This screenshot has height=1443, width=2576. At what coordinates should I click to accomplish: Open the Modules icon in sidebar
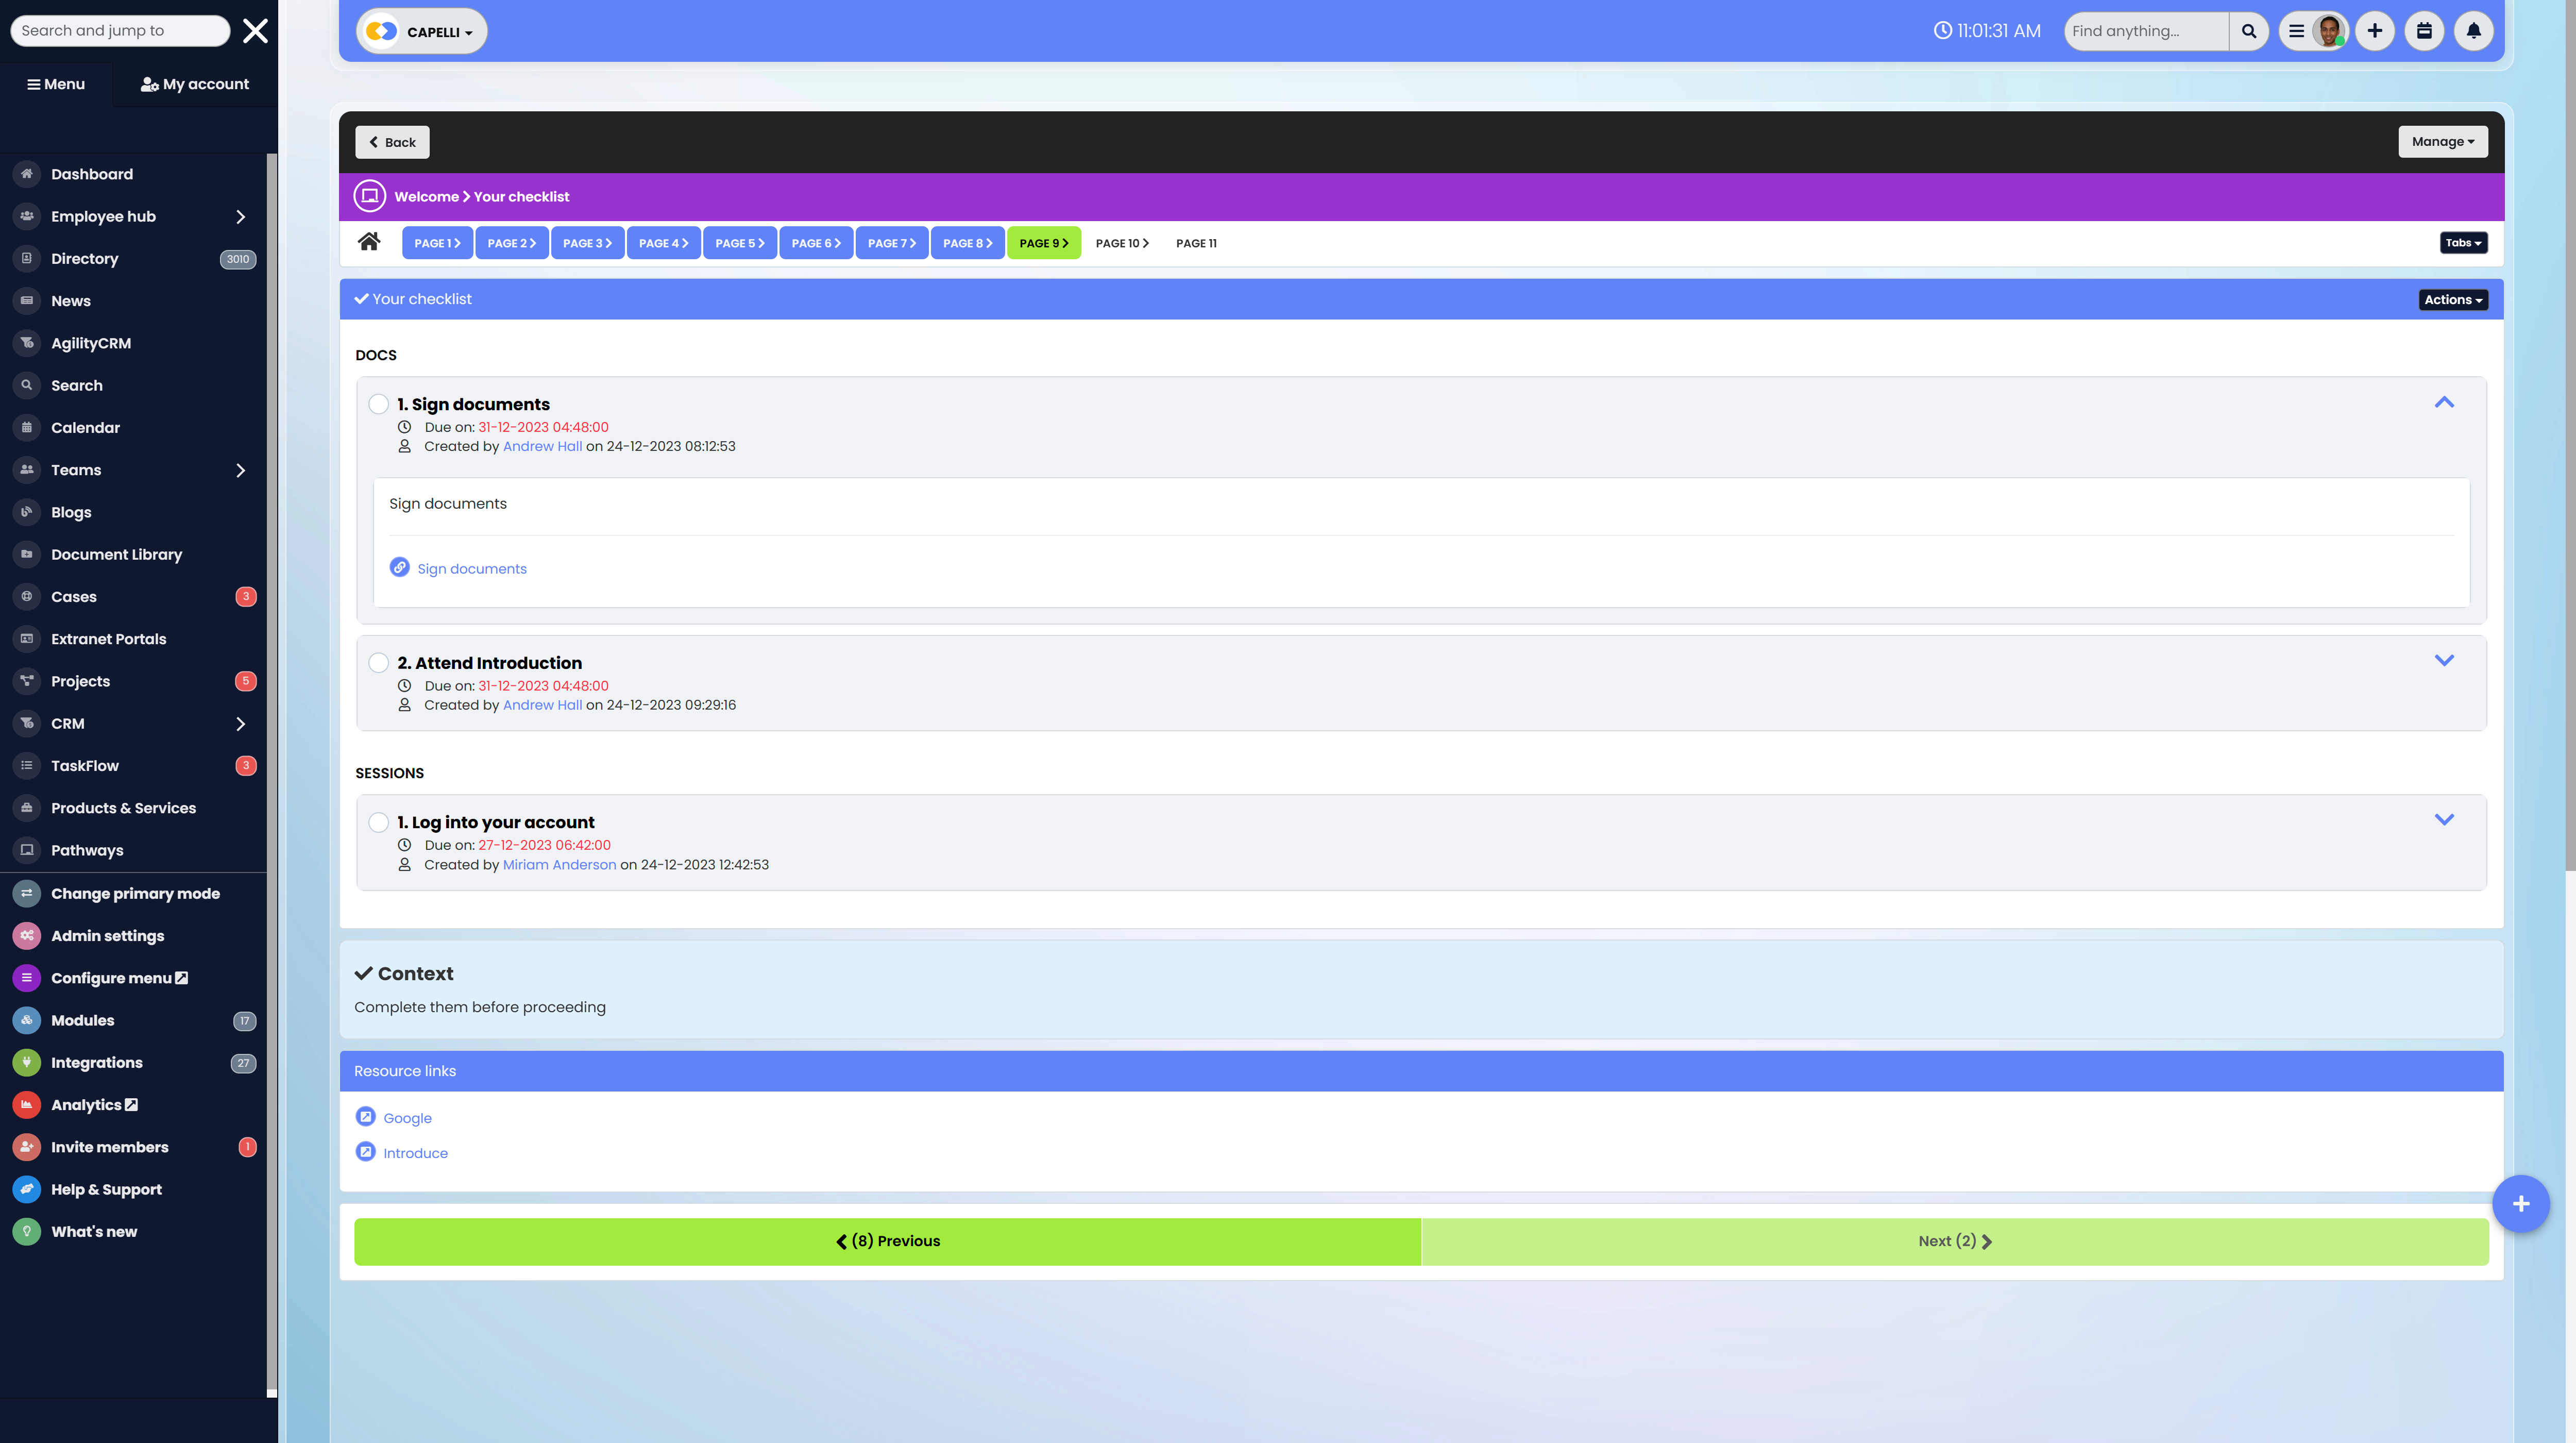[27, 1020]
